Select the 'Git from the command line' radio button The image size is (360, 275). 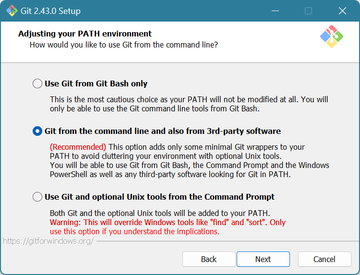click(37, 131)
